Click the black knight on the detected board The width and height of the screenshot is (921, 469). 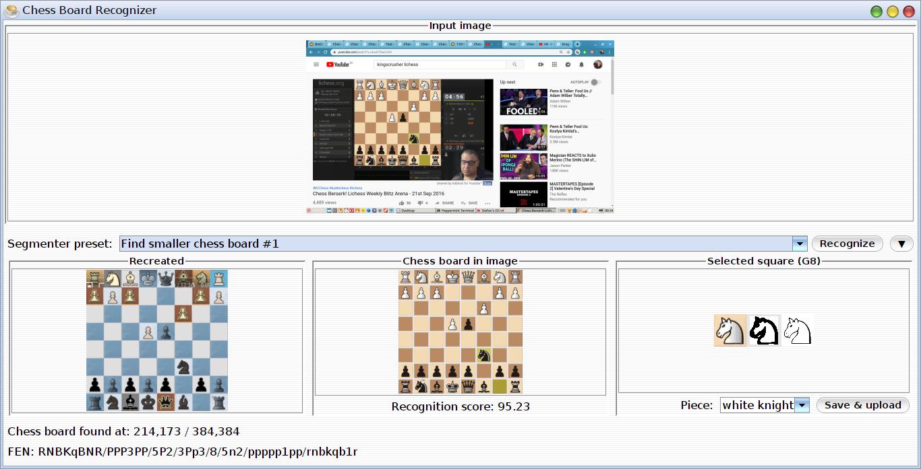click(483, 355)
